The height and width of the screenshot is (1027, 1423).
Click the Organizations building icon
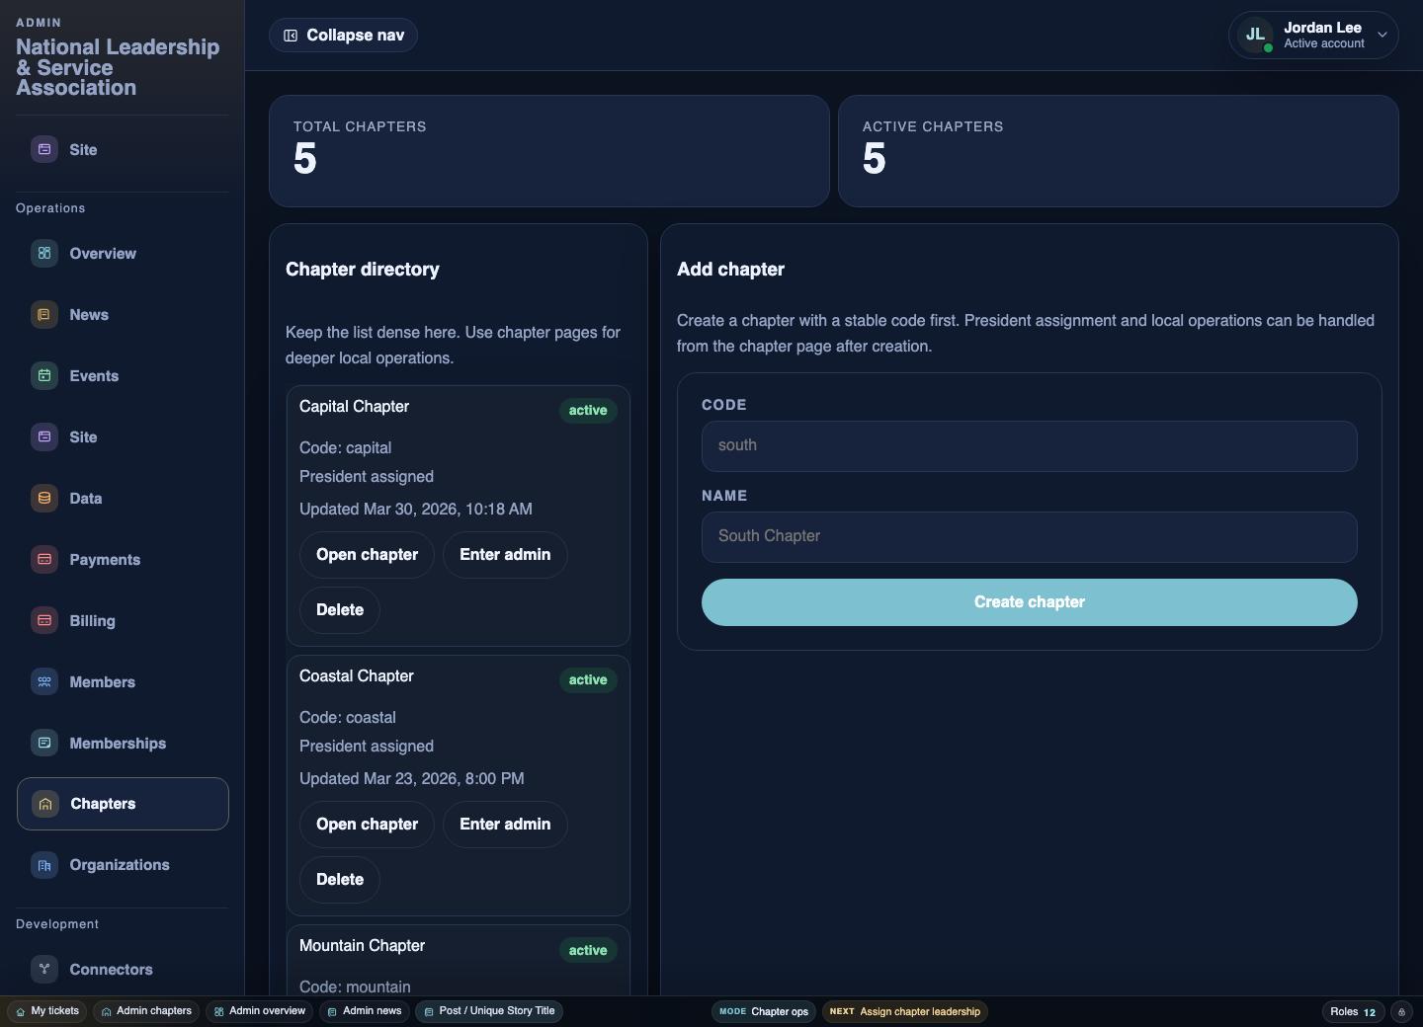point(44,865)
